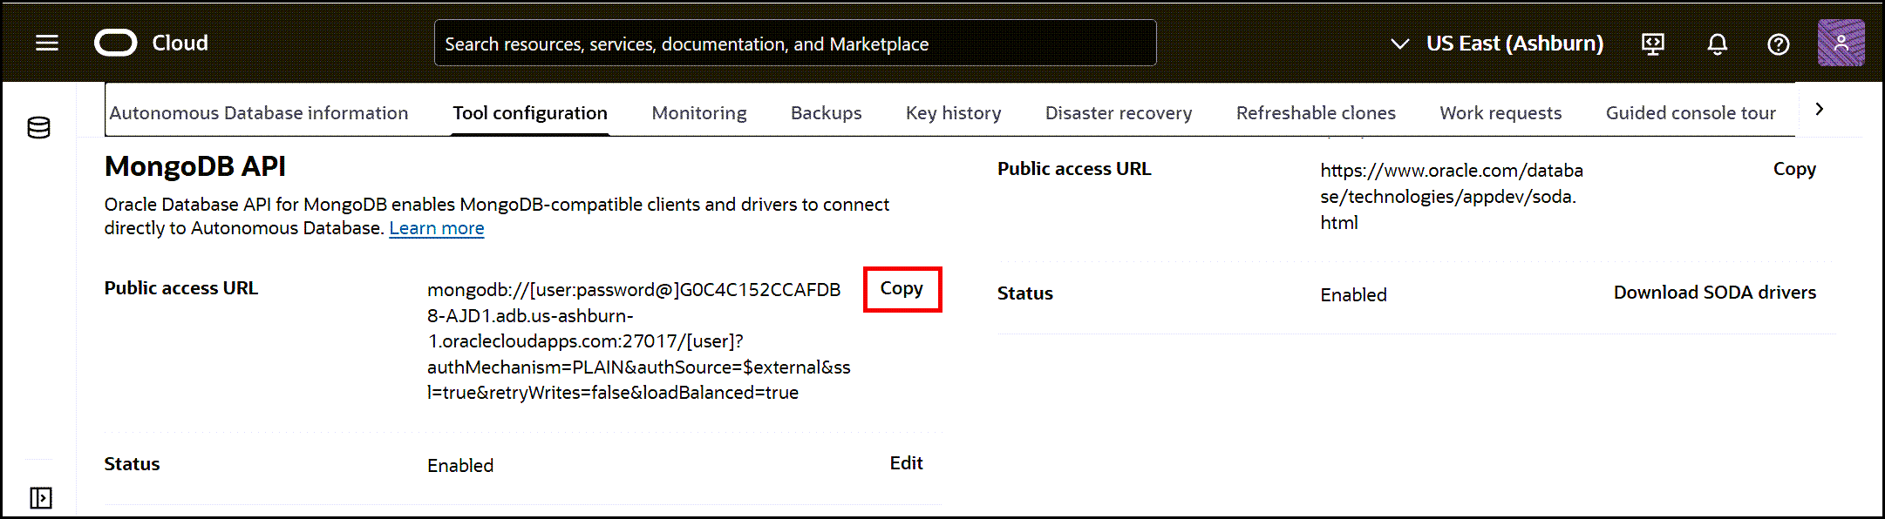The image size is (1885, 519).
Task: Switch to Disaster recovery tab
Action: [x=1119, y=113]
